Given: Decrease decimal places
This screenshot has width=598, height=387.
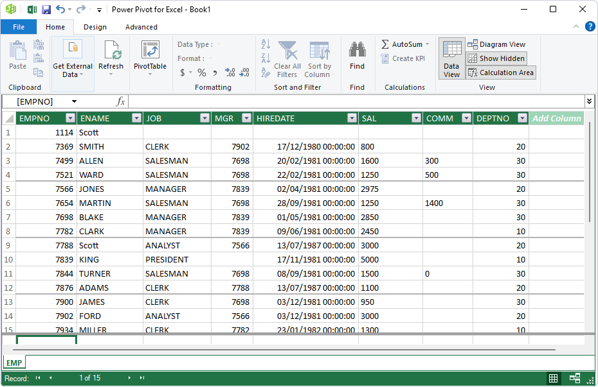Looking at the screenshot, I should click(x=244, y=73).
